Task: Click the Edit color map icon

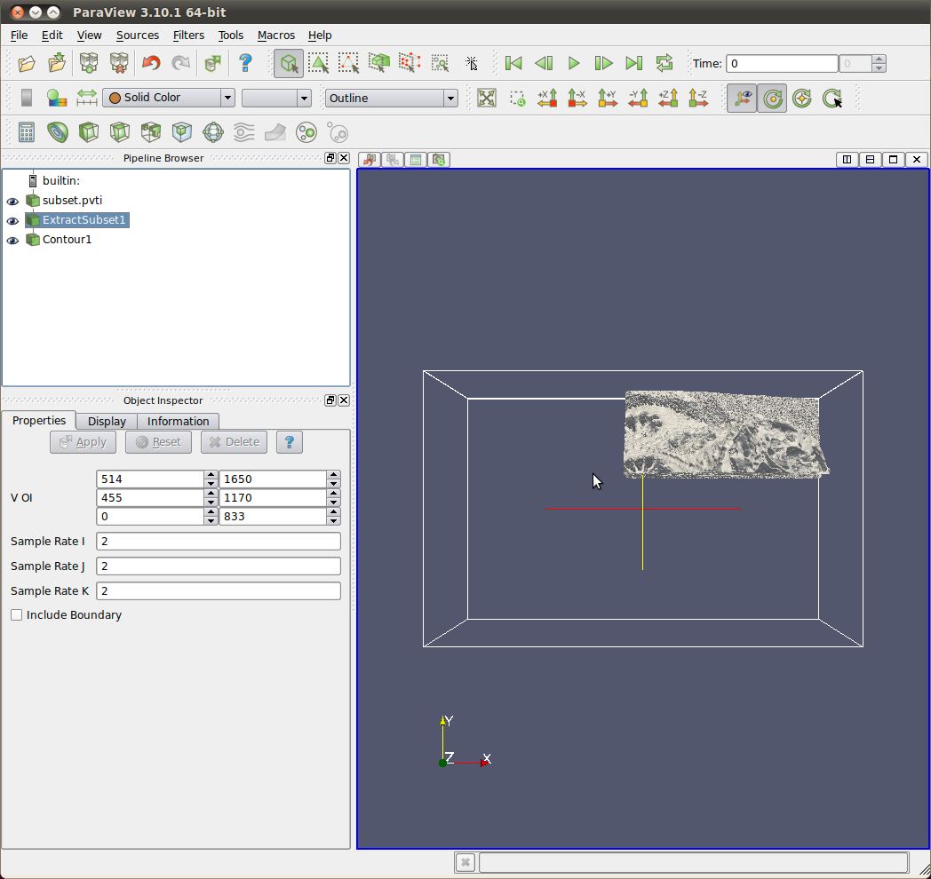Action: point(57,98)
